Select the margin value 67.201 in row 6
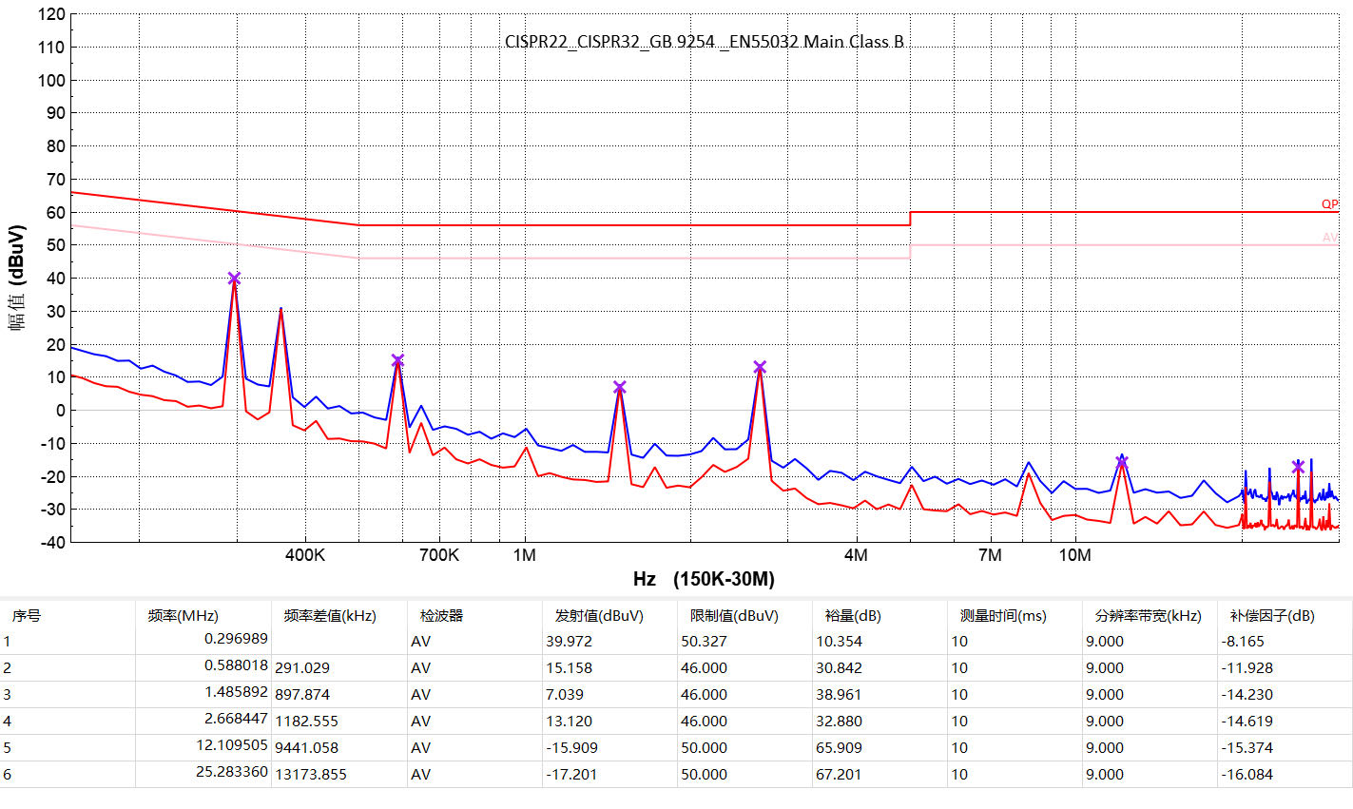Screen dimensions: 1353x809 click(839, 774)
